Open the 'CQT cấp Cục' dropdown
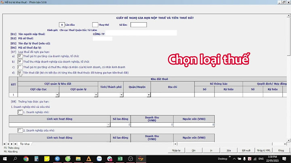This screenshot has height=163, width=291. pyautogui.click(x=57, y=95)
